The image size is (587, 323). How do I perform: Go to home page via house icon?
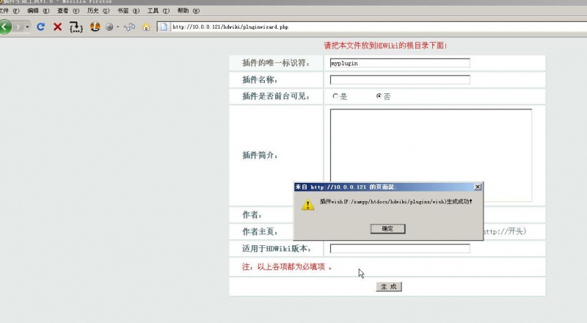coord(146,27)
